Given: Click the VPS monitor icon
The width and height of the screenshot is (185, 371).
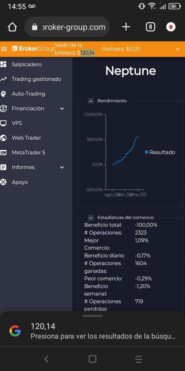Looking at the screenshot, I should [3, 123].
